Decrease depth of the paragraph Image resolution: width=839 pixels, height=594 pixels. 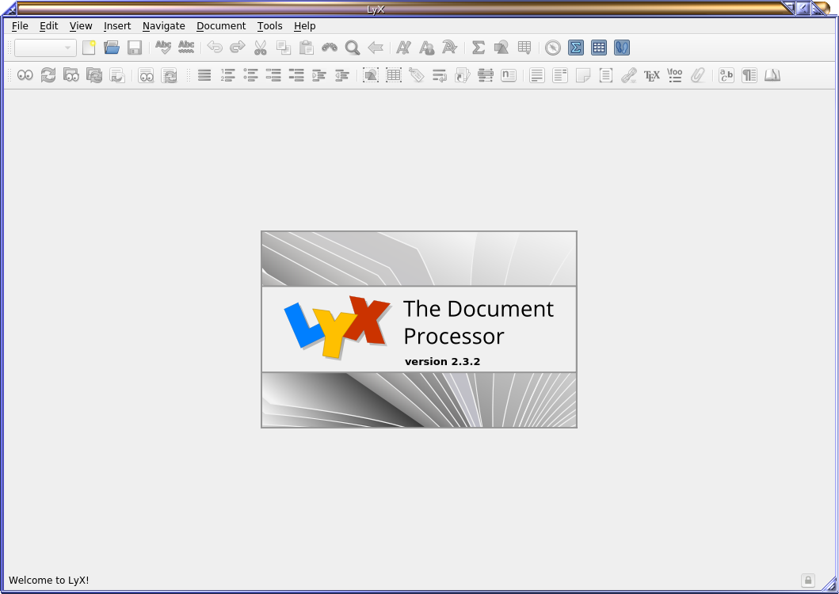[342, 75]
